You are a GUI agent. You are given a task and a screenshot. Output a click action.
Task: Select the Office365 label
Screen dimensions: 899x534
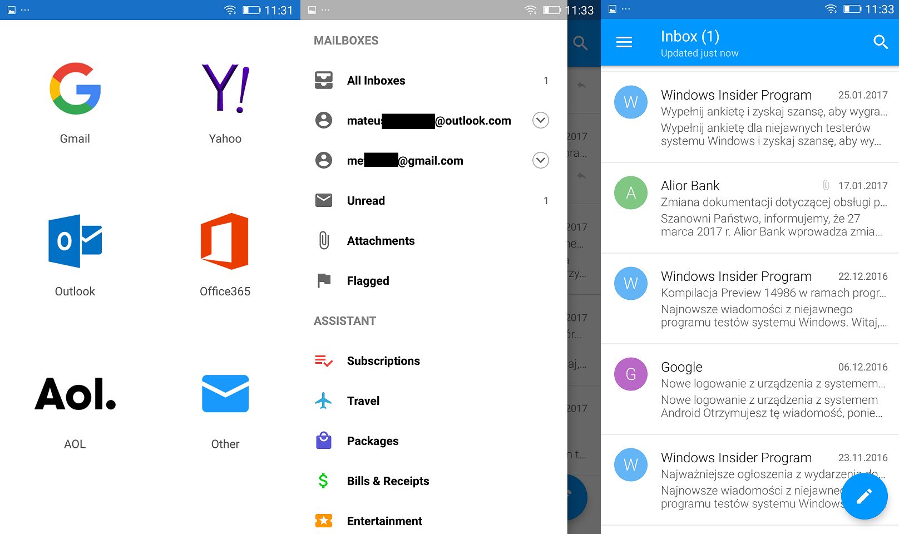[x=225, y=291]
